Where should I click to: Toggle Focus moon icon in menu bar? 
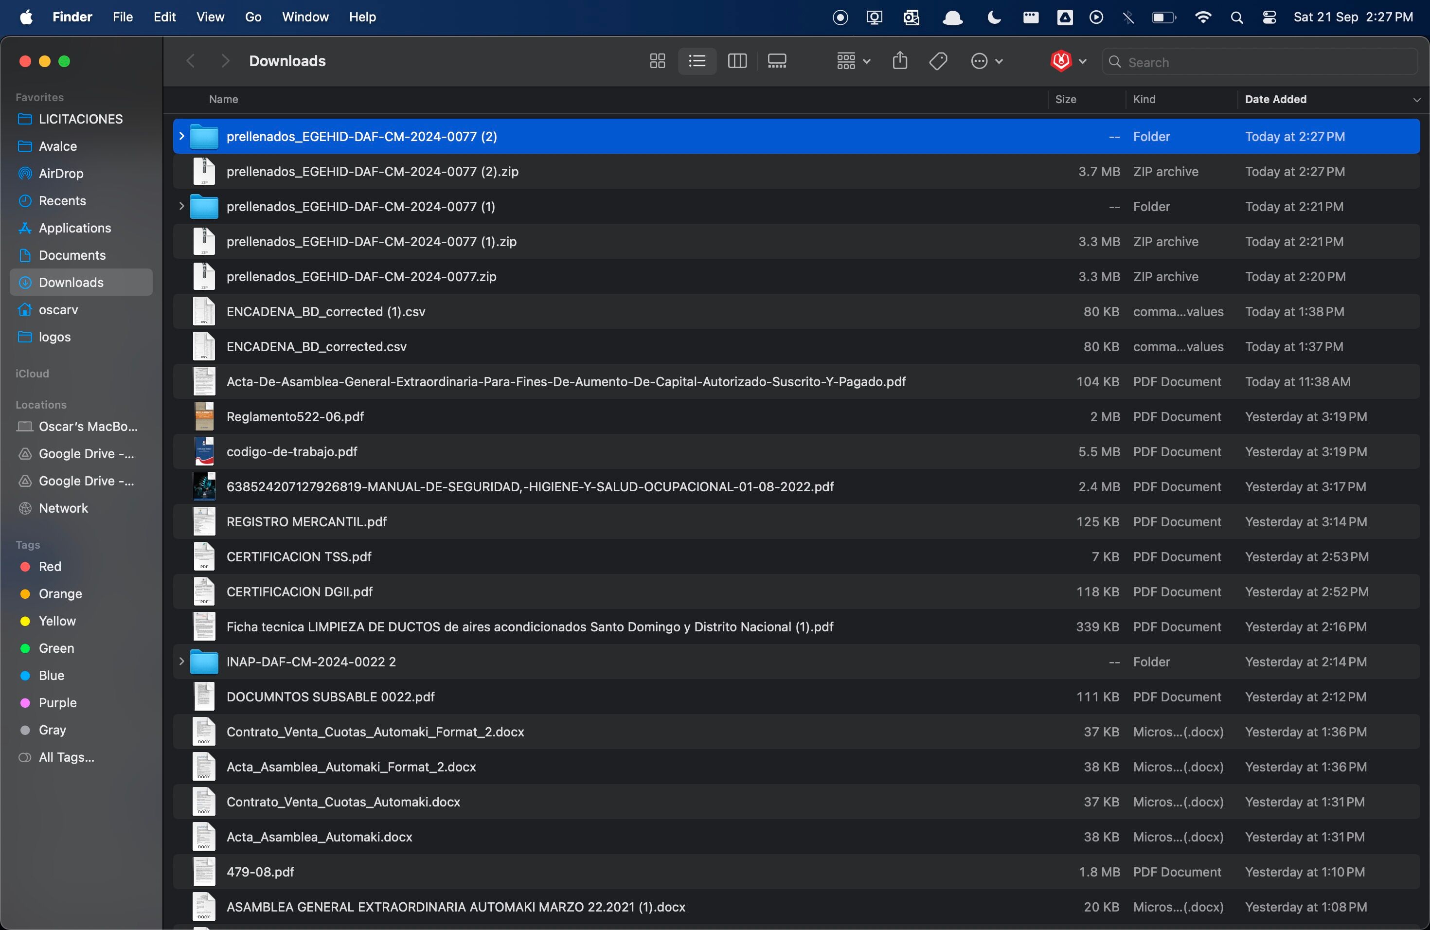coord(994,18)
